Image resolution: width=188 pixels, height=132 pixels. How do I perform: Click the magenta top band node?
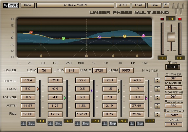pyautogui.click(x=143, y=36)
